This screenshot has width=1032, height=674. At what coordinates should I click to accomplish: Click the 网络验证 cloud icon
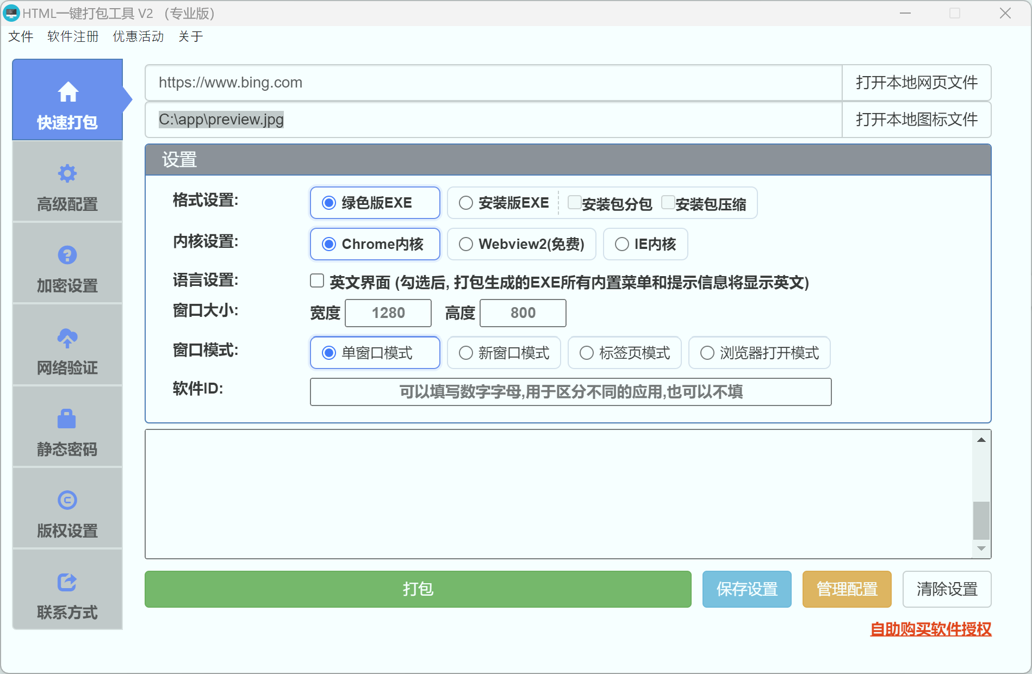(67, 337)
